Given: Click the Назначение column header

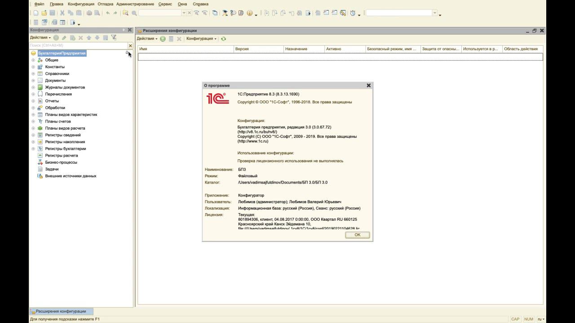Looking at the screenshot, I should tap(304, 49).
